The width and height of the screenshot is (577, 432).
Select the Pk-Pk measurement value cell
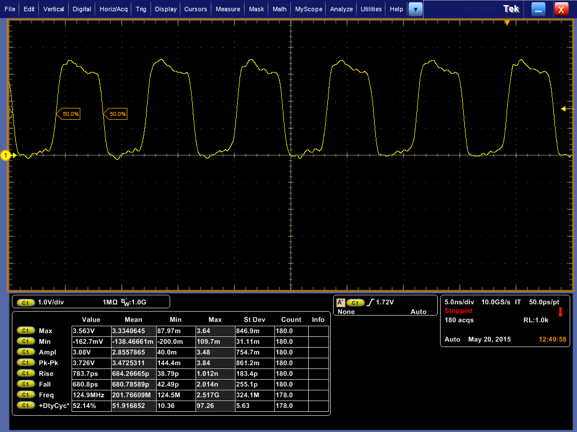[91, 363]
